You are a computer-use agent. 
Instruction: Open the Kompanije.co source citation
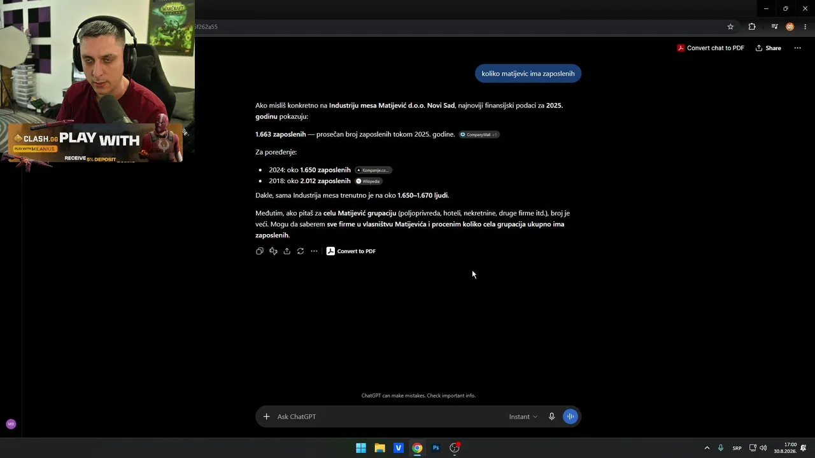373,170
